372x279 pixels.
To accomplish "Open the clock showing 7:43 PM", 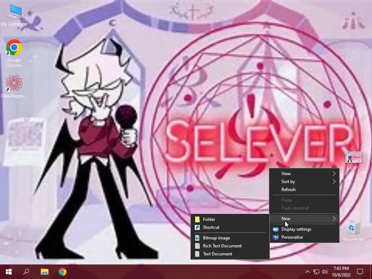I will (x=341, y=272).
